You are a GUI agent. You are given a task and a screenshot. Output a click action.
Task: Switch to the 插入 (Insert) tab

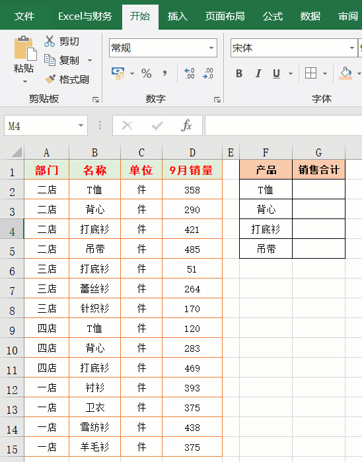[178, 16]
